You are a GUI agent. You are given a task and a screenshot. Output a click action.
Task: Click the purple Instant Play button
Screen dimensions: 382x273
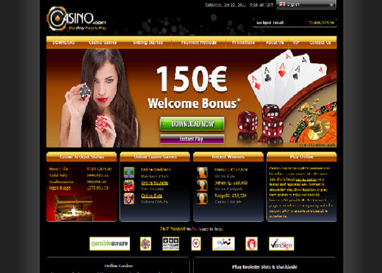tap(192, 139)
